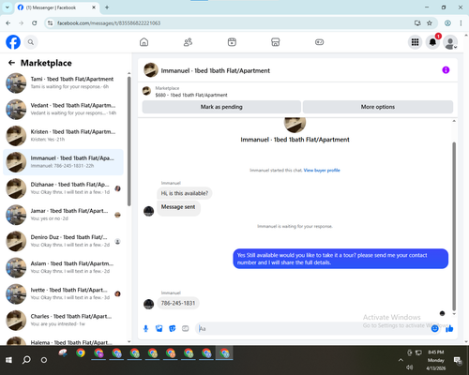469x375 pixels.
Task: Select Immanuel conversation in list
Action: [x=63, y=162]
